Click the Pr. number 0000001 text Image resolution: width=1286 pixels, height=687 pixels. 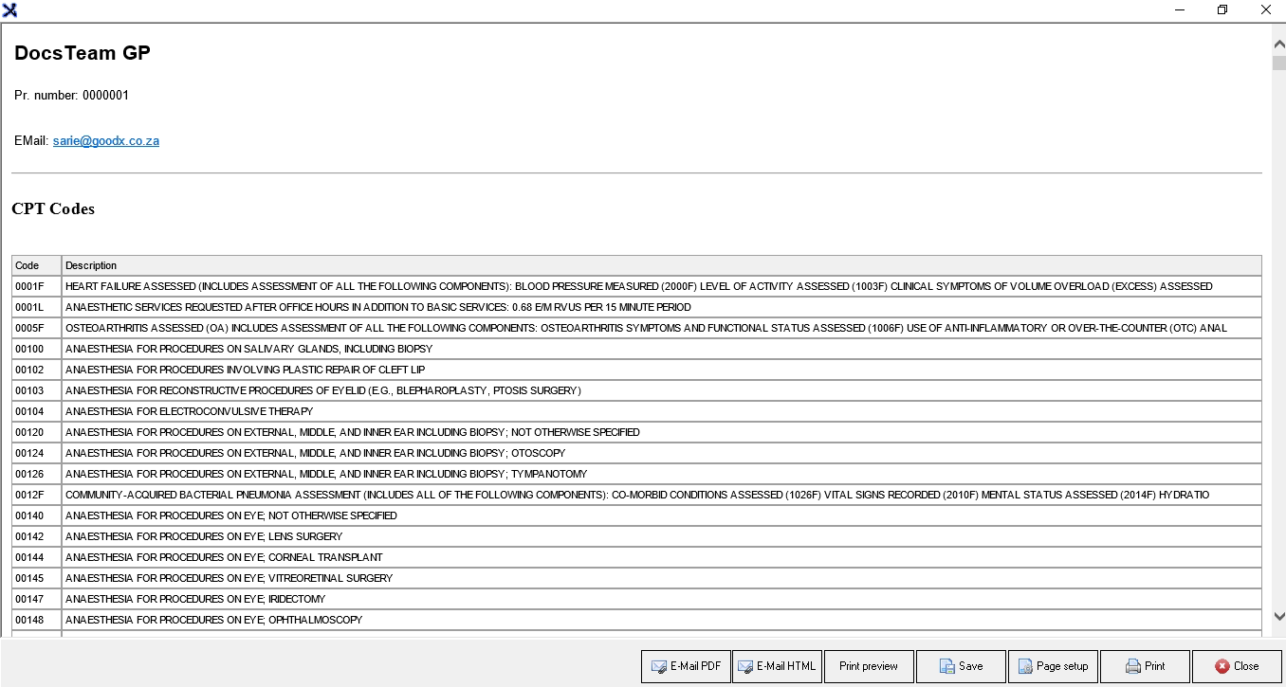[72, 96]
